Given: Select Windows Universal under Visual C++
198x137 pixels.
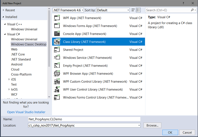Looking at the screenshot, I should (24, 29).
